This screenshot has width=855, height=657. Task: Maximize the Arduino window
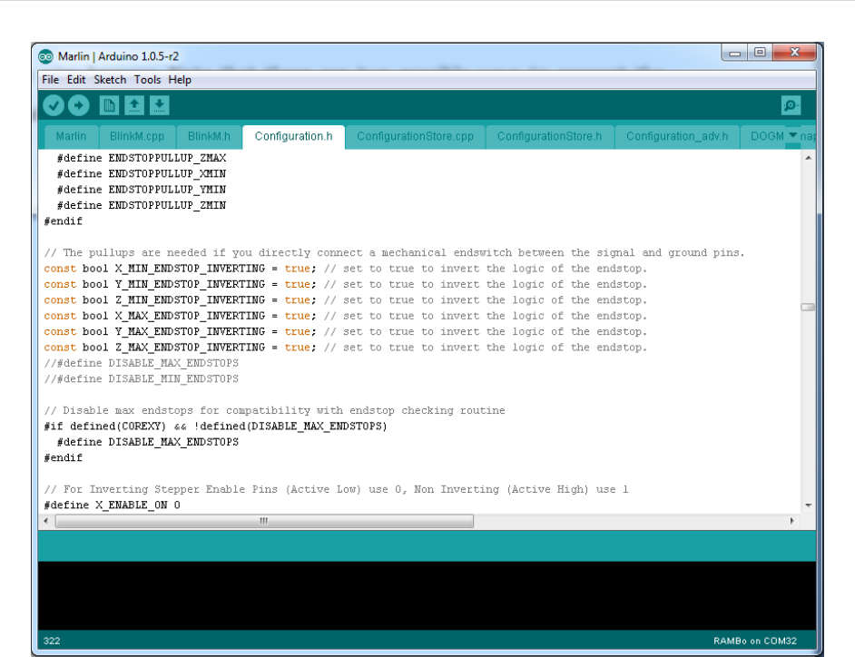760,53
